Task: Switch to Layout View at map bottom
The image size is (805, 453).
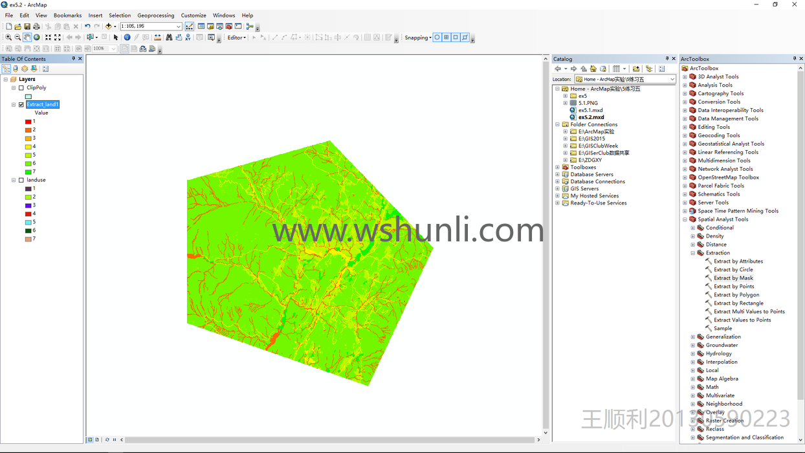Action: click(x=97, y=439)
